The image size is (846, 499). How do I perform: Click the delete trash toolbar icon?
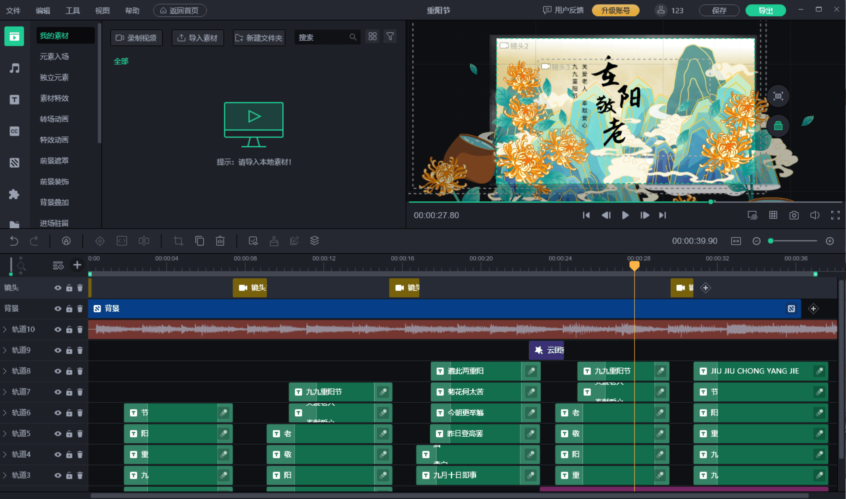click(220, 241)
